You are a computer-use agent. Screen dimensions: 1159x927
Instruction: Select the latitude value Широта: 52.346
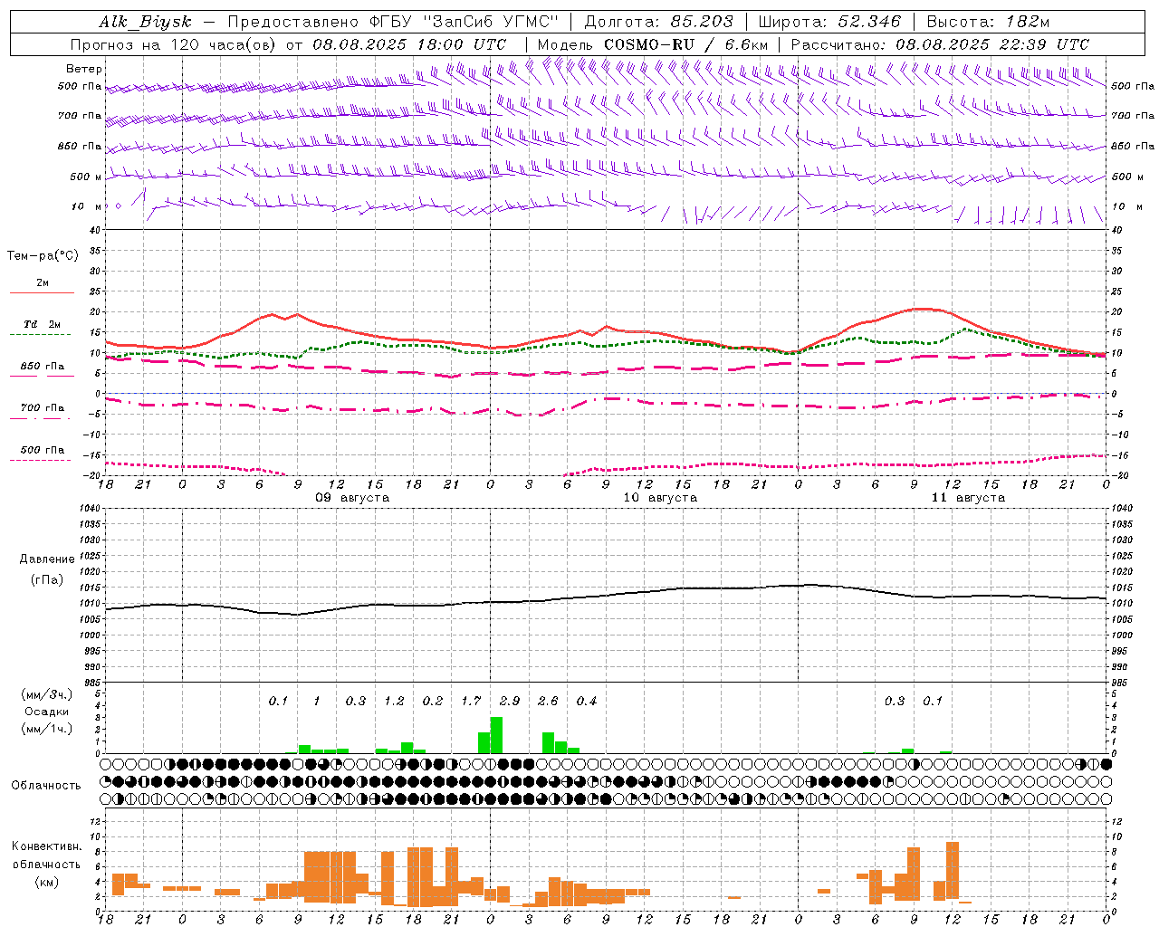830,22
